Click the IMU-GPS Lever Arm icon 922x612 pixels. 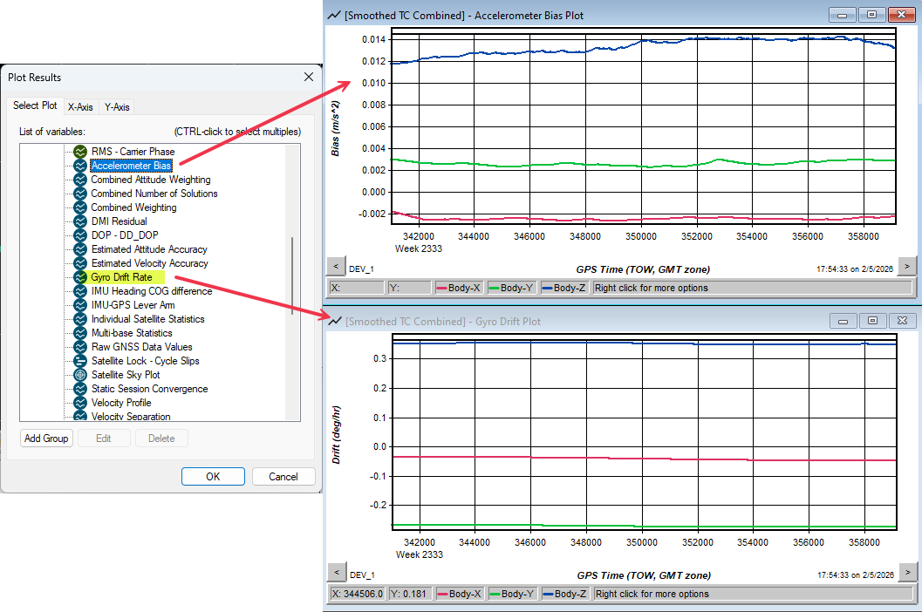pyautogui.click(x=80, y=305)
